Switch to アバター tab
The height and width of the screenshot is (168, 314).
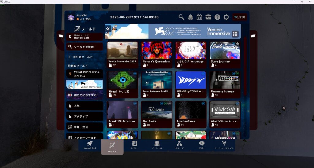pos(135,145)
